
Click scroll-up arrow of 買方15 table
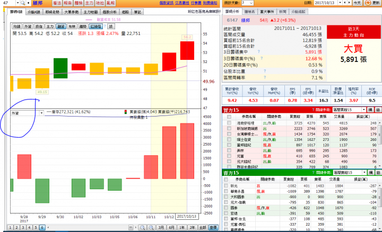point(380,123)
